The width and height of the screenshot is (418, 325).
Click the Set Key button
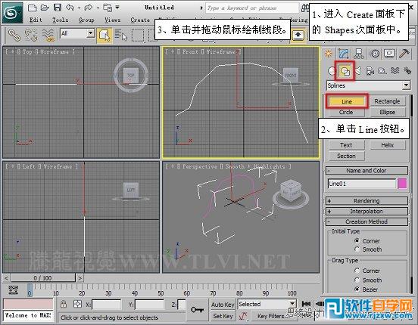(x=223, y=316)
